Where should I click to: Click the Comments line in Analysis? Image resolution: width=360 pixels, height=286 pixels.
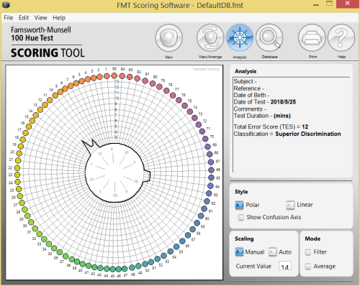tap(250, 109)
